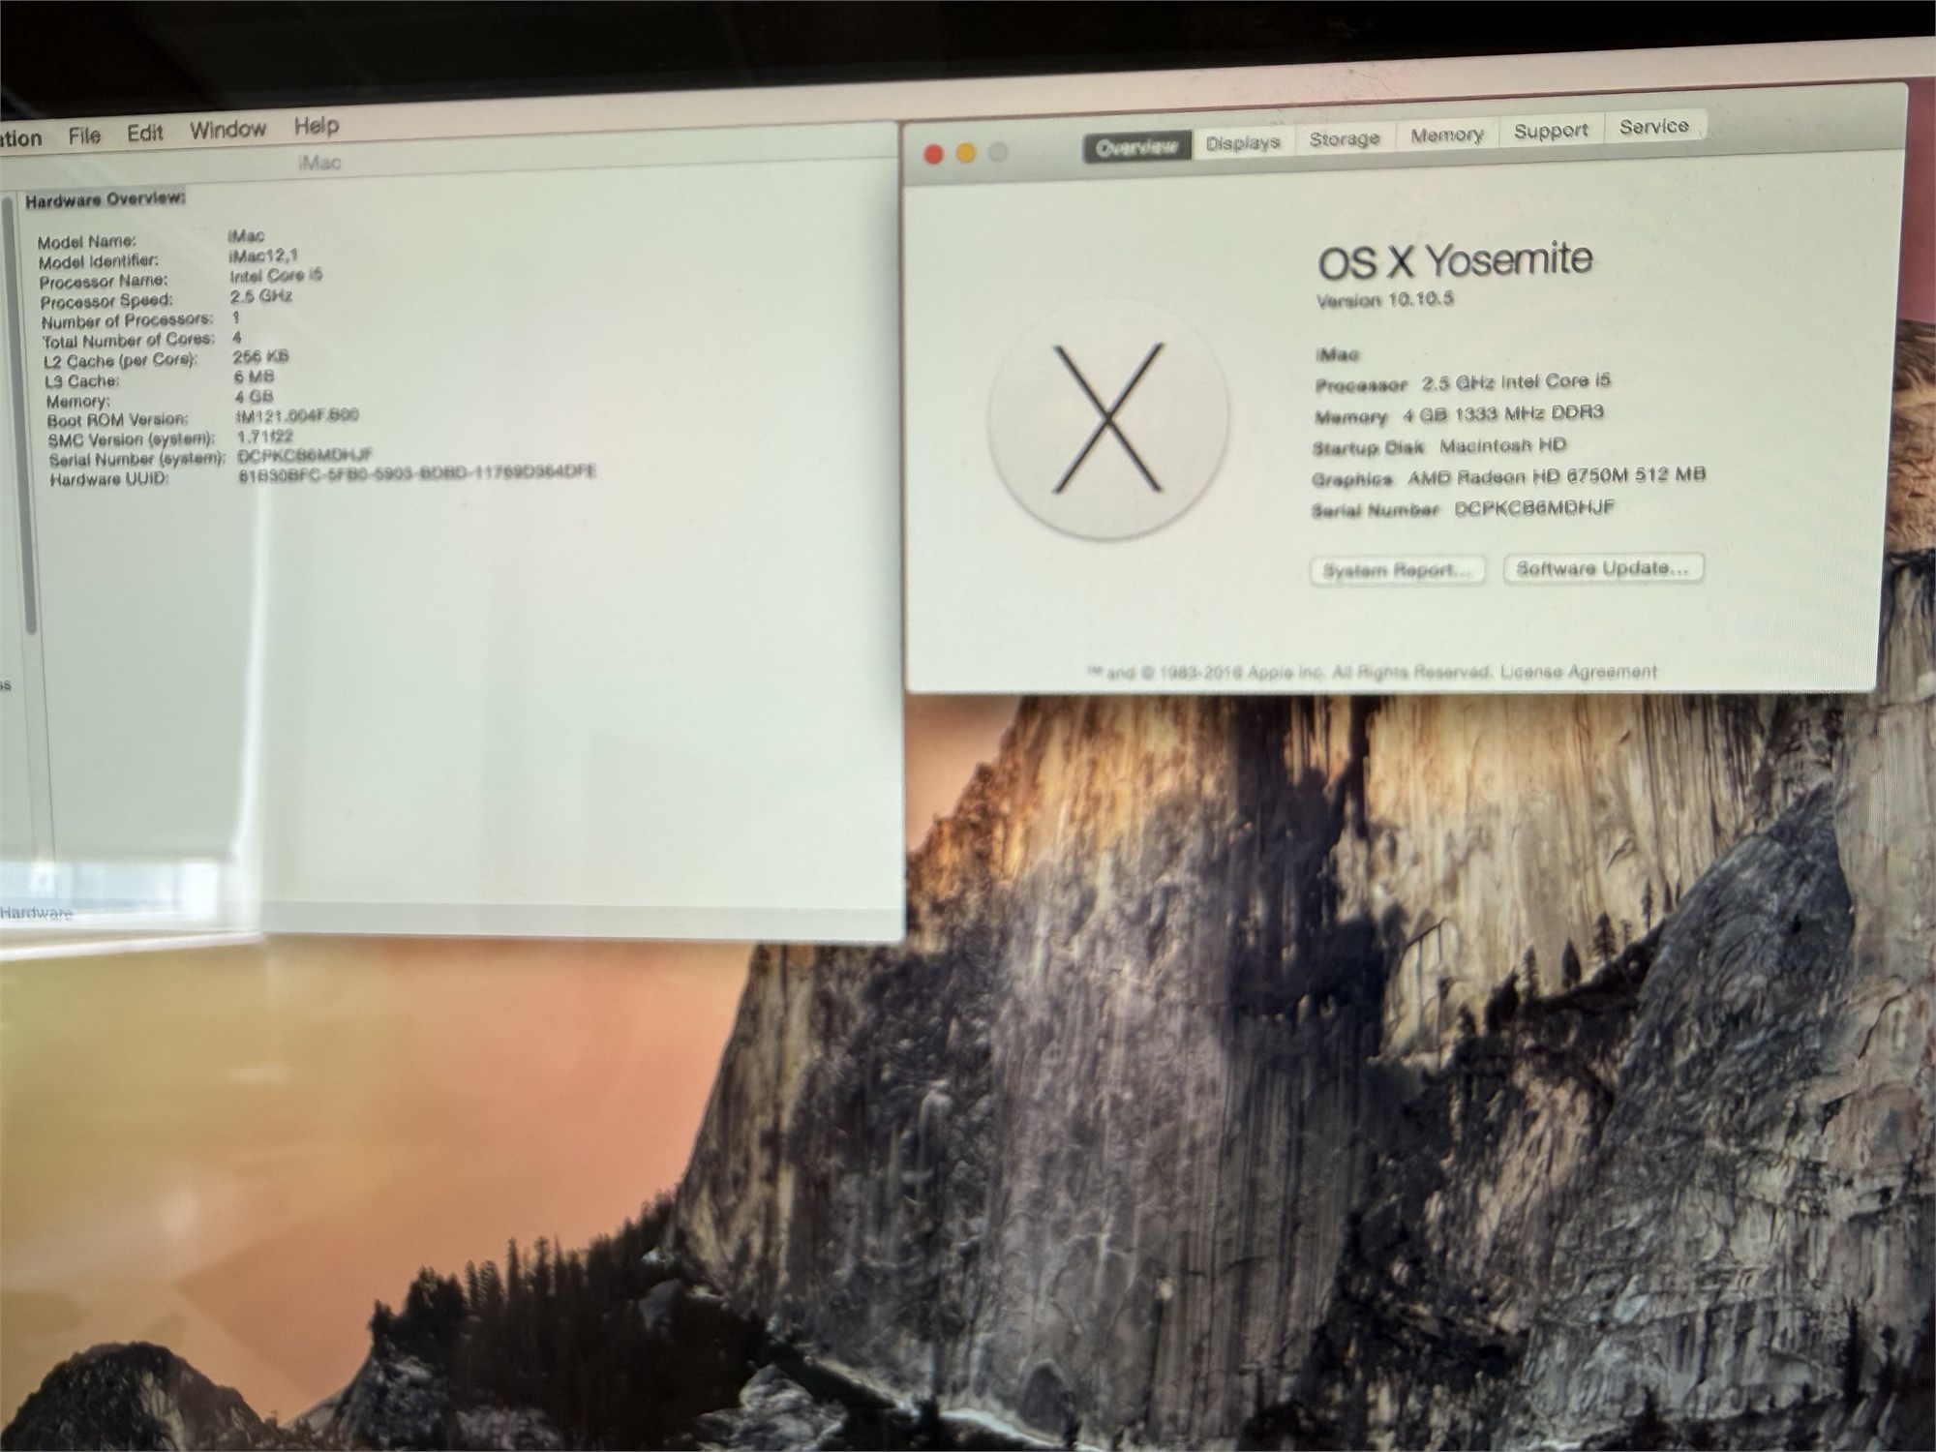Click the OS X Yosemite X logo
1936x1452 pixels.
[1108, 416]
